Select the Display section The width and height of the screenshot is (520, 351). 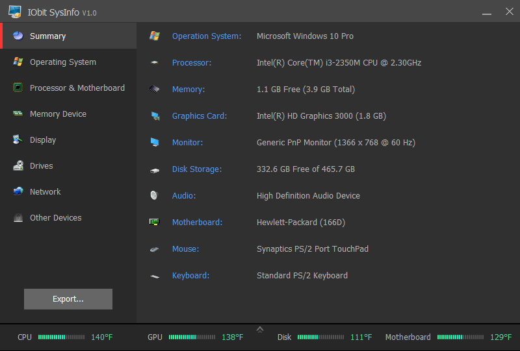pos(68,139)
